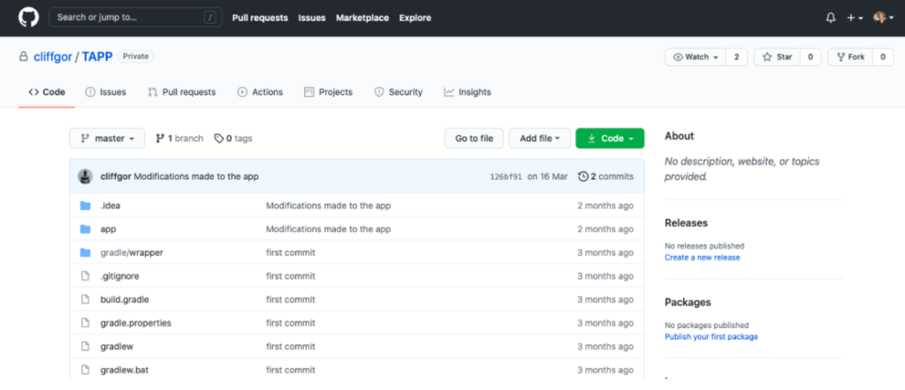Expand the green Code download dropdown
The width and height of the screenshot is (905, 390).
coord(610,139)
